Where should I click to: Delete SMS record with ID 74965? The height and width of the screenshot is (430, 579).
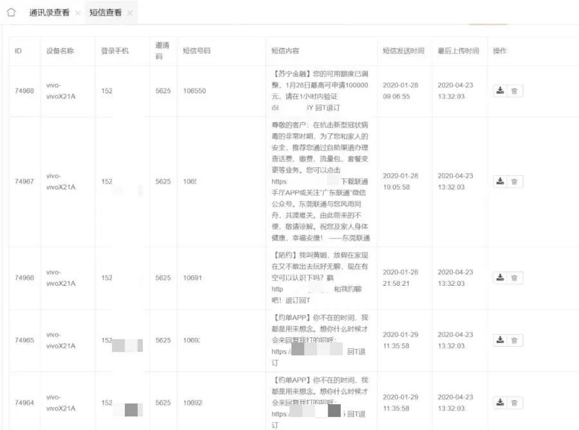(x=514, y=340)
